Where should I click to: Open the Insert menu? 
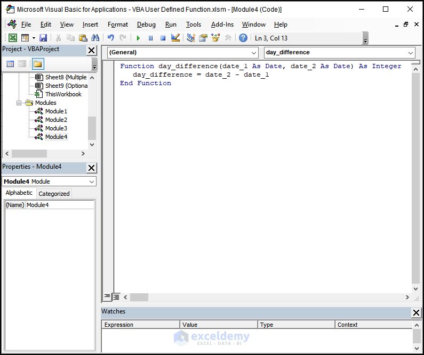pos(90,24)
